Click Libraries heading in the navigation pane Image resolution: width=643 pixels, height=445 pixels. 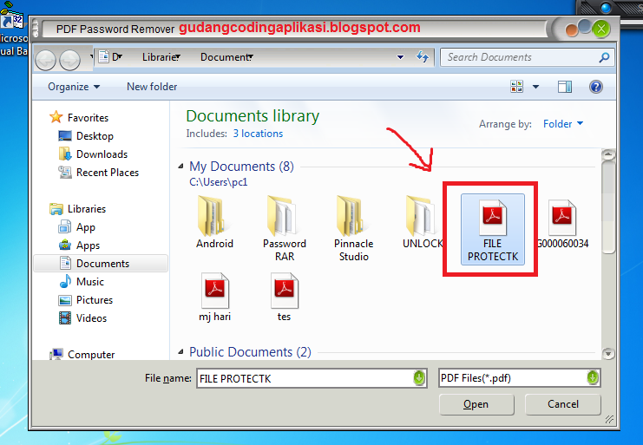(x=87, y=209)
